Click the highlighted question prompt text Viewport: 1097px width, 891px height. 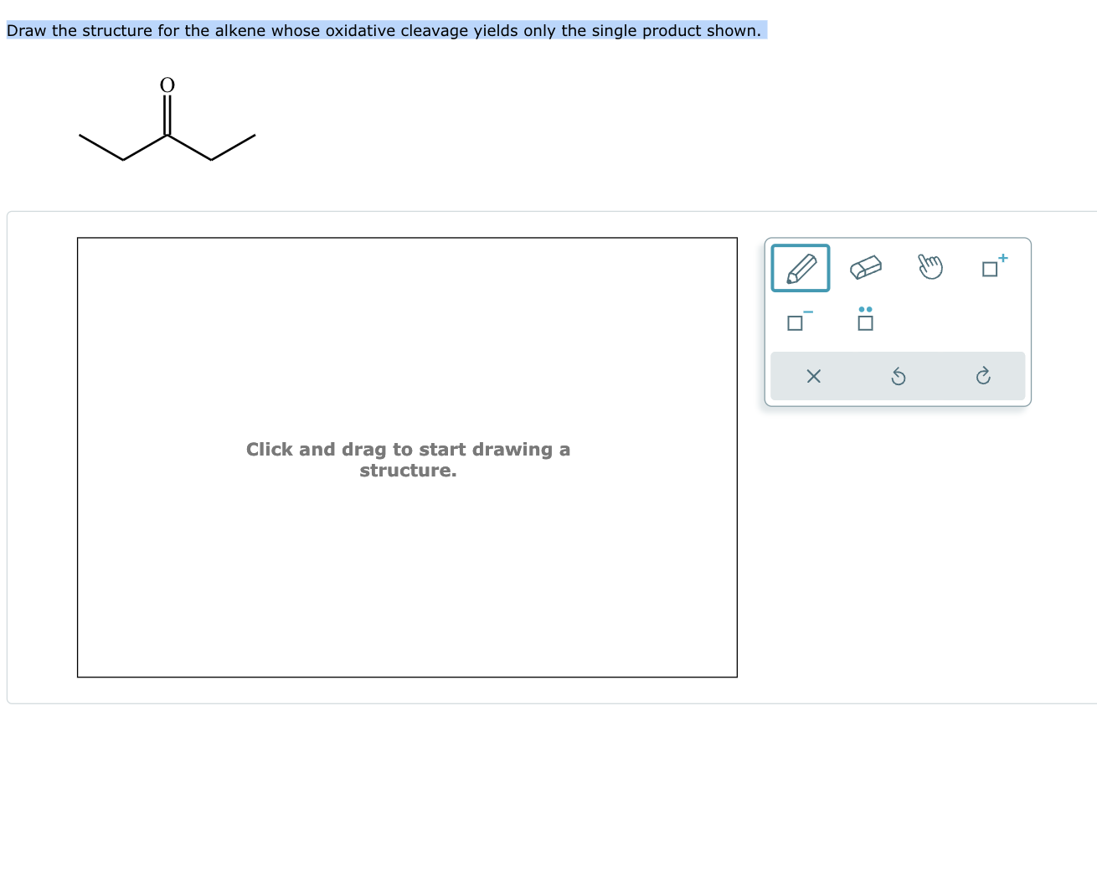point(384,30)
